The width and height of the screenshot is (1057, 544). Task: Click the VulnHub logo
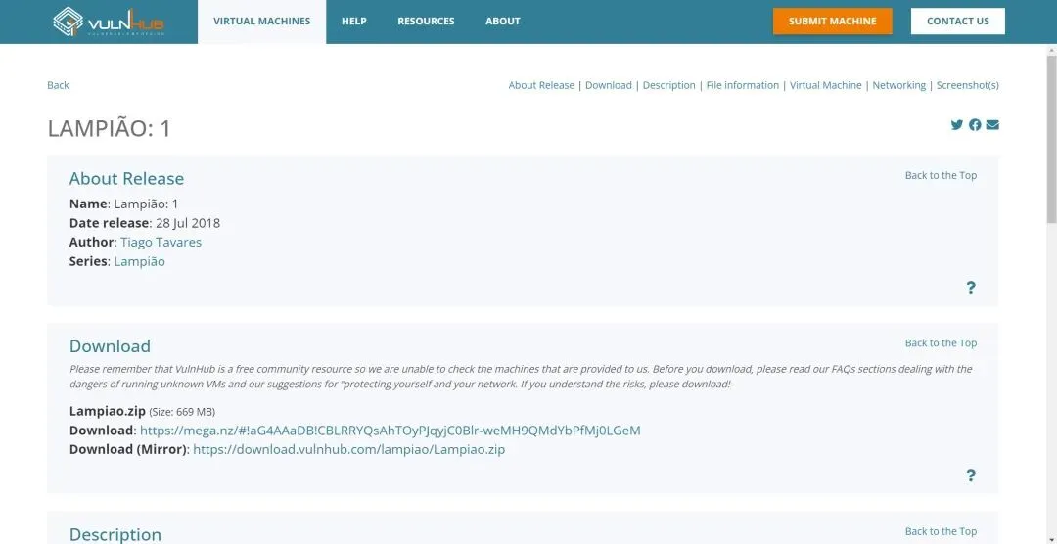click(109, 22)
